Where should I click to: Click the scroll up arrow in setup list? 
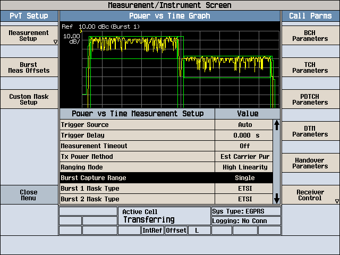[276, 125]
